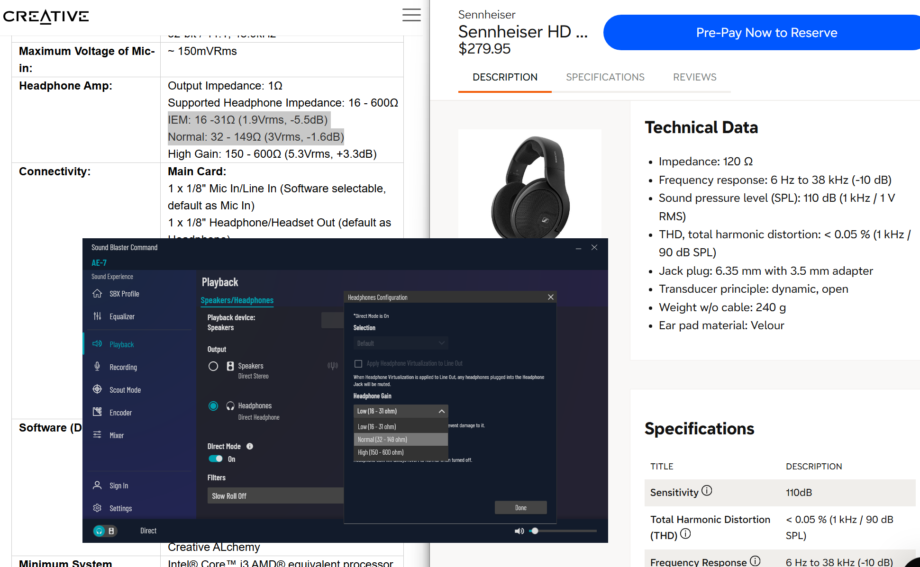Screen dimensions: 920x567
Task: Open Recording microphone icon
Action: [97, 367]
